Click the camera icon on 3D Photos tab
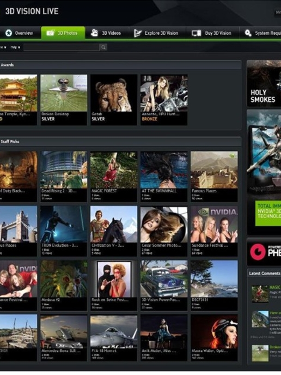This screenshot has width=281, height=375. (51, 33)
